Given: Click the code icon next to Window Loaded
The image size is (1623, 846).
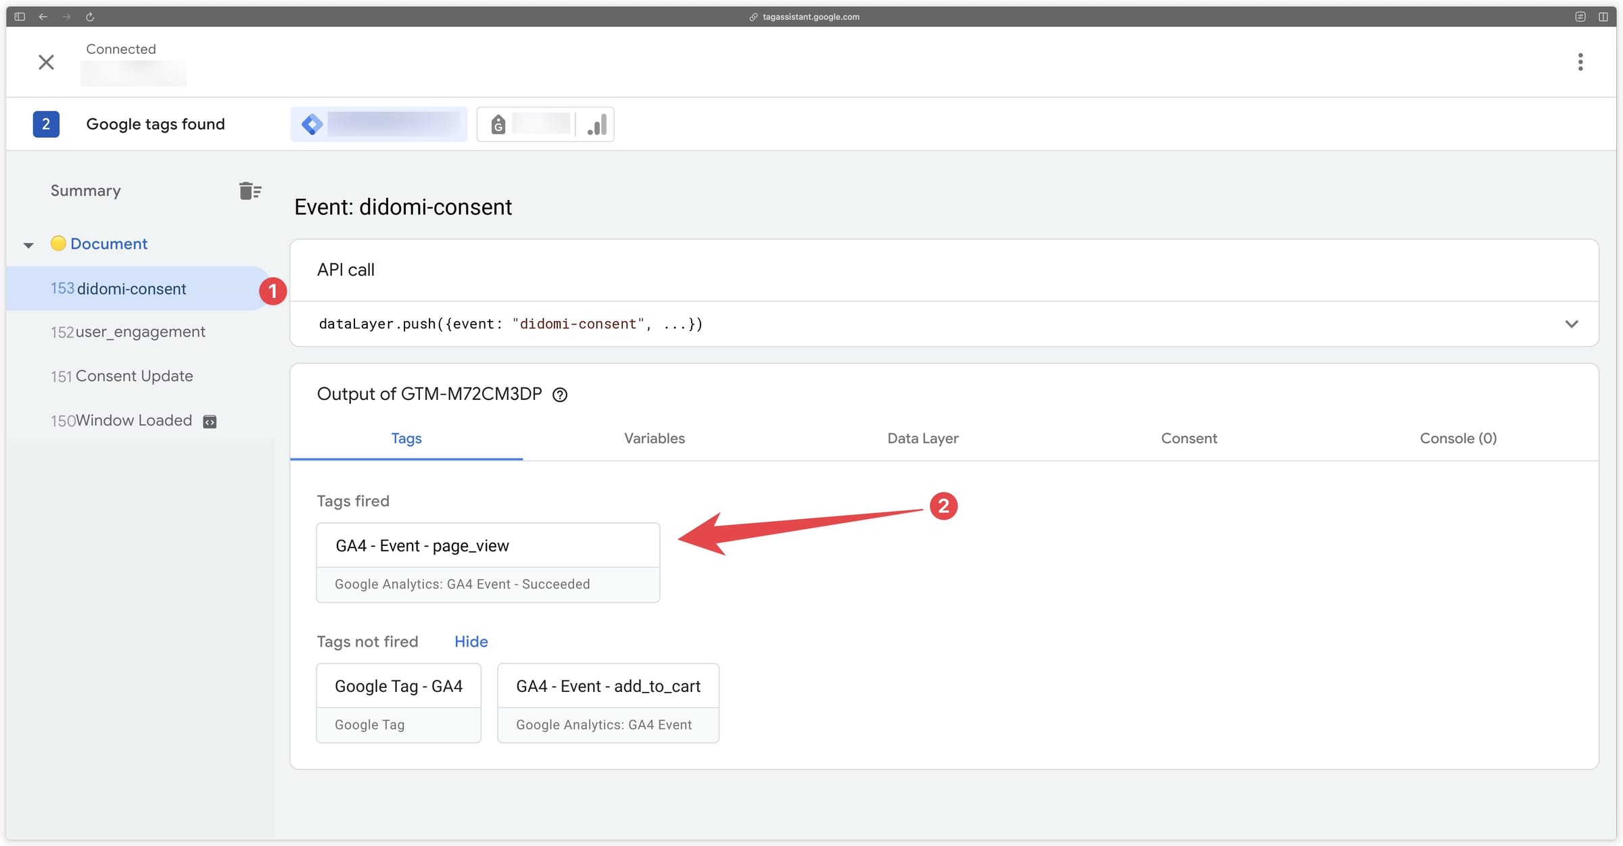Looking at the screenshot, I should [x=210, y=422].
